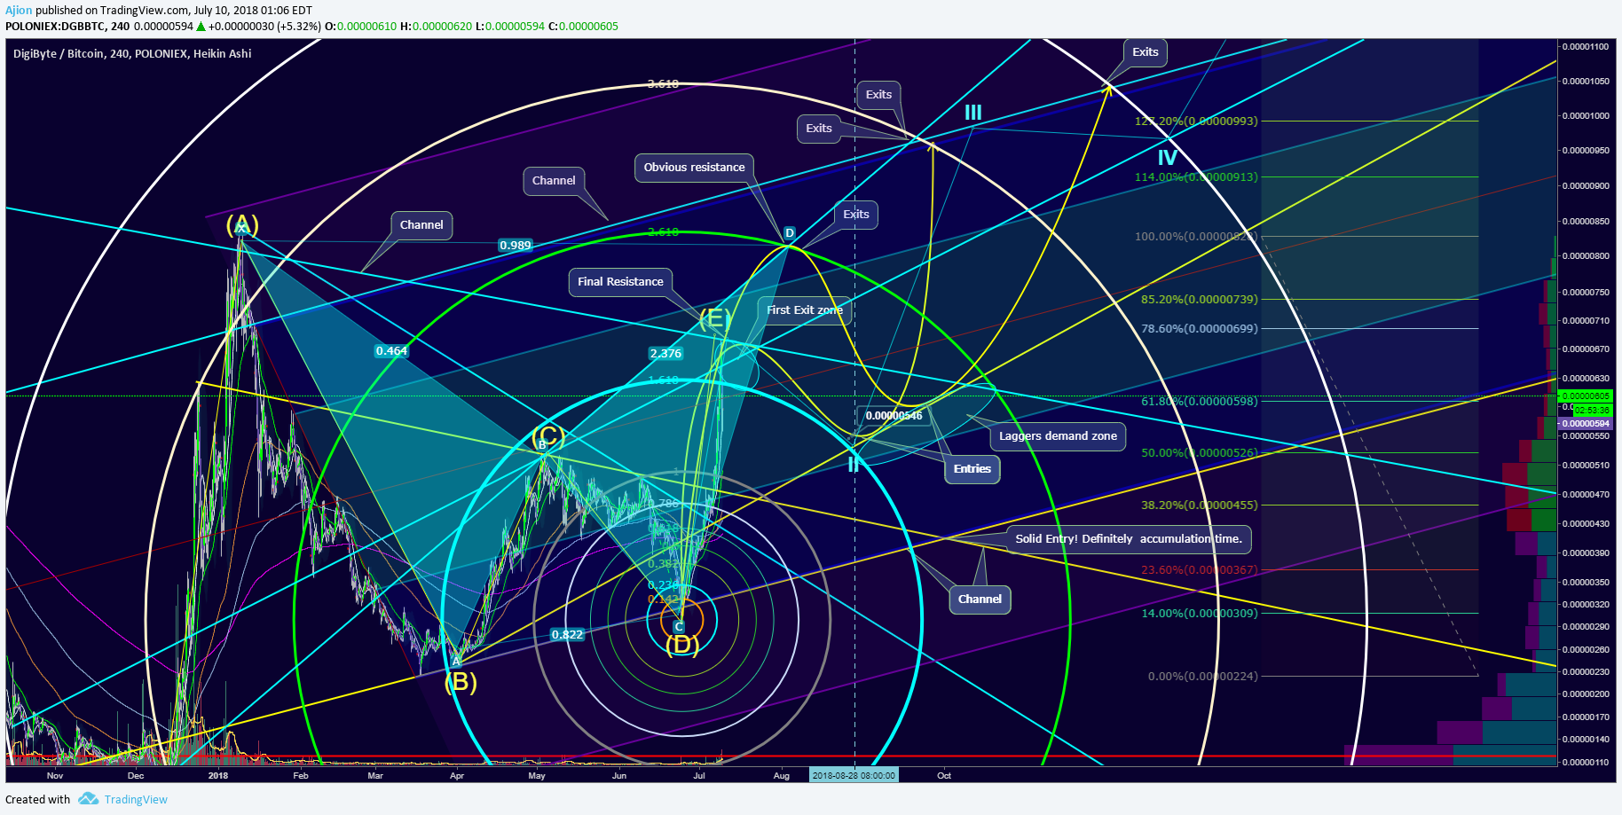The image size is (1622, 815).
Task: Click the Jul label on the time axis
Action: coord(699,776)
